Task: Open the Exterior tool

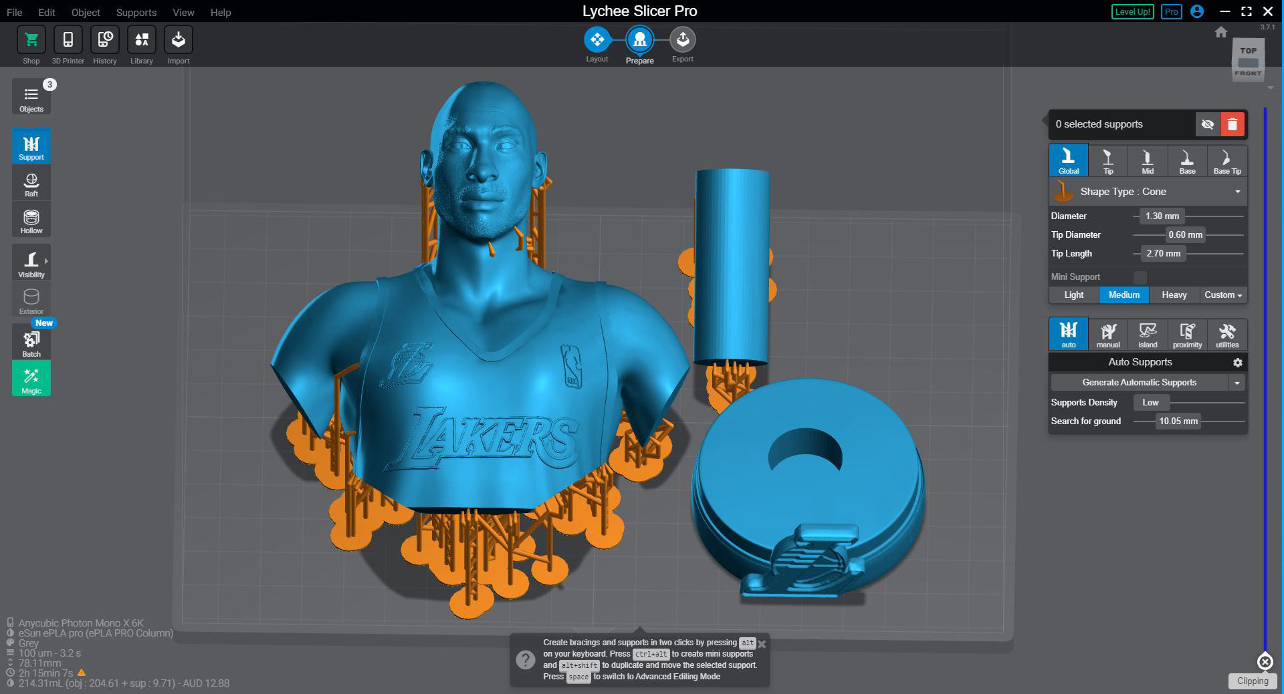Action: pos(31,299)
